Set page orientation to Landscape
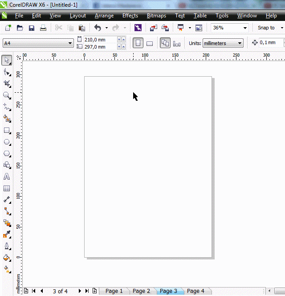The height and width of the screenshot is (296, 285). pyautogui.click(x=150, y=43)
